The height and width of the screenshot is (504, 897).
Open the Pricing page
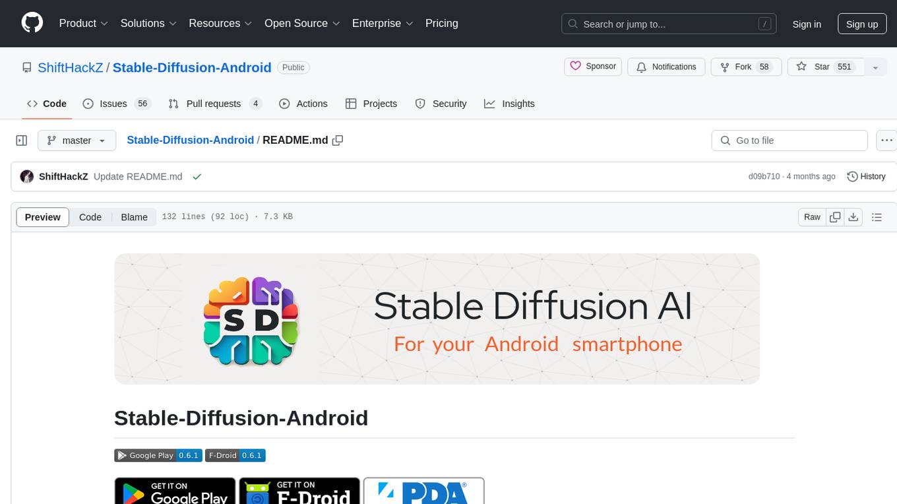[442, 23]
